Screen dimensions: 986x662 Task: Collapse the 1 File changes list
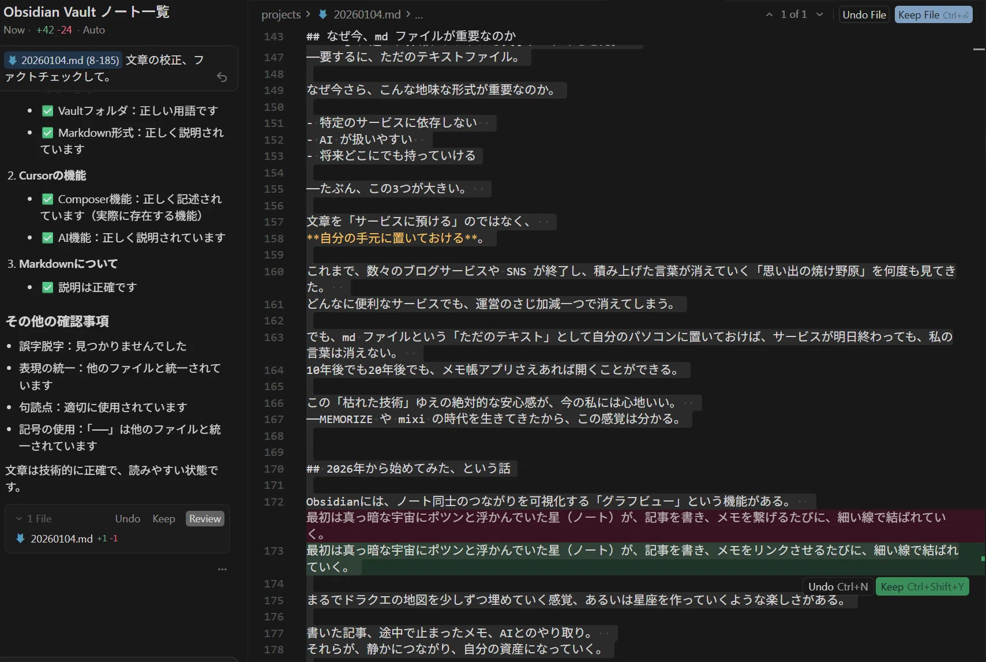33,519
